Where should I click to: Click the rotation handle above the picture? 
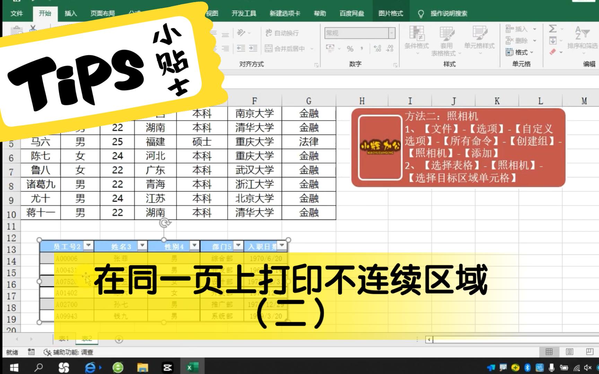pyautogui.click(x=165, y=223)
